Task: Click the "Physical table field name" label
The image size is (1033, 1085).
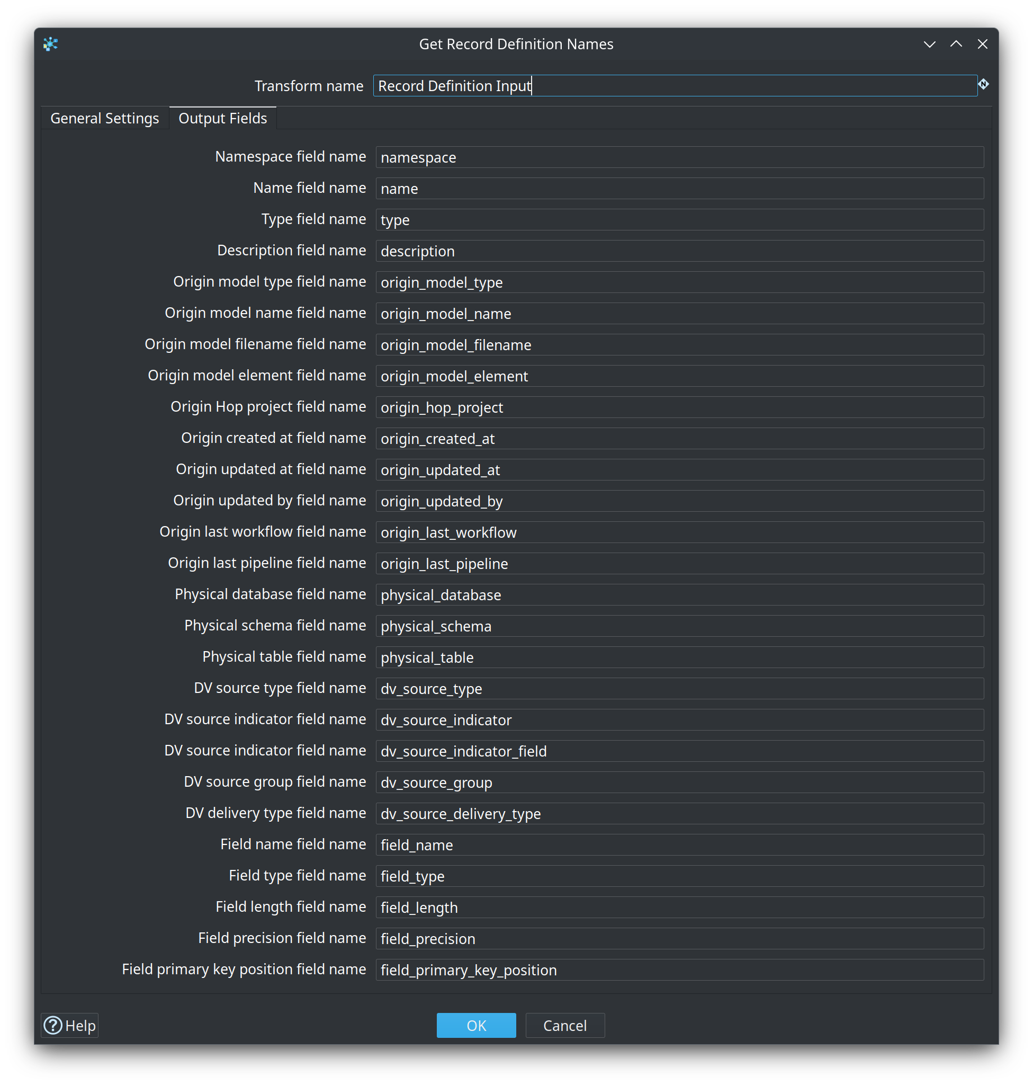Action: coord(284,657)
